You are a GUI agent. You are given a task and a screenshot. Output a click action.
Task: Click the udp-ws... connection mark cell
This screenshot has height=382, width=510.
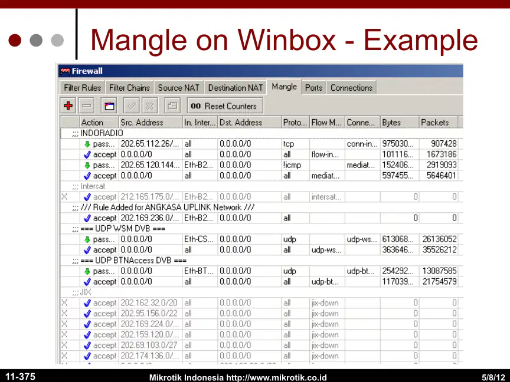tap(362, 239)
